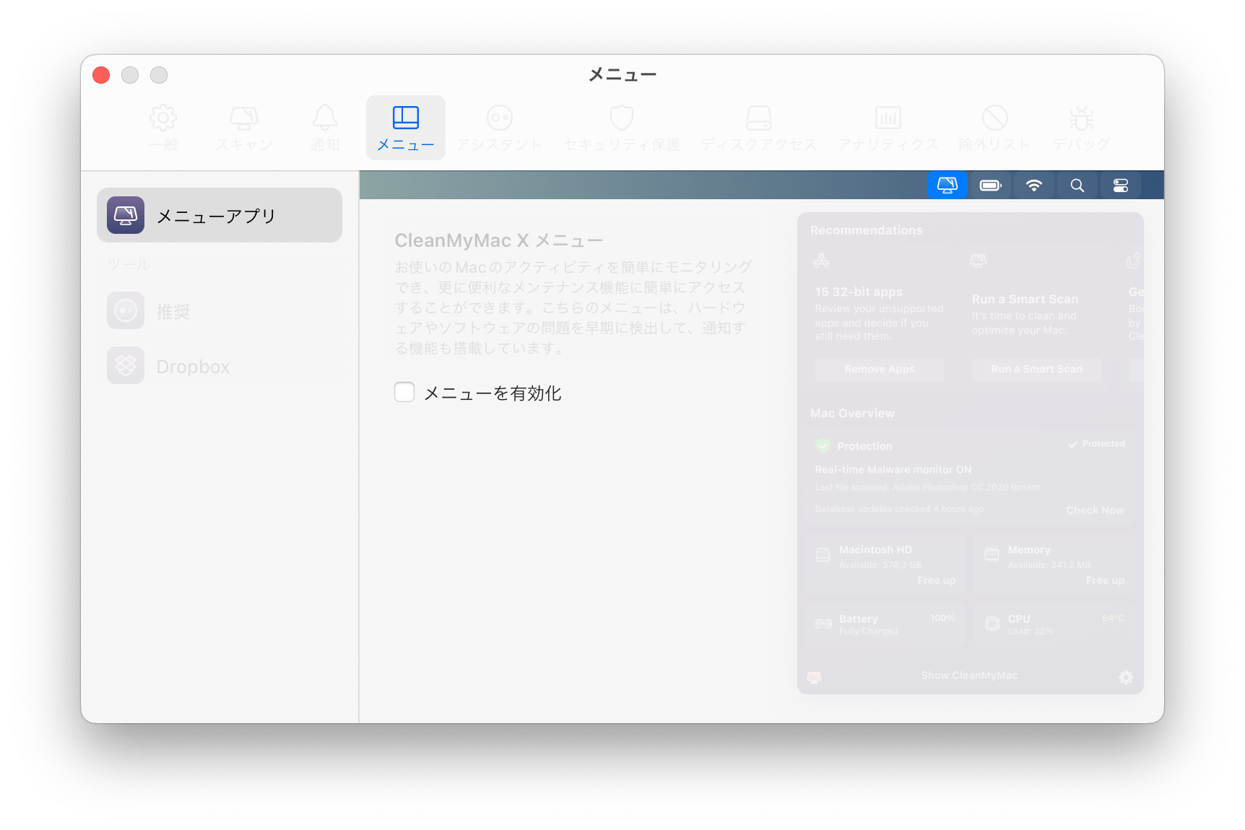Select 推奨 in the sidebar tools
1245x830 pixels.
click(x=220, y=311)
